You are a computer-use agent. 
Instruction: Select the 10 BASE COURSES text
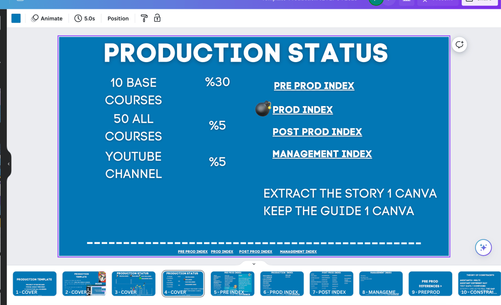coord(134,91)
